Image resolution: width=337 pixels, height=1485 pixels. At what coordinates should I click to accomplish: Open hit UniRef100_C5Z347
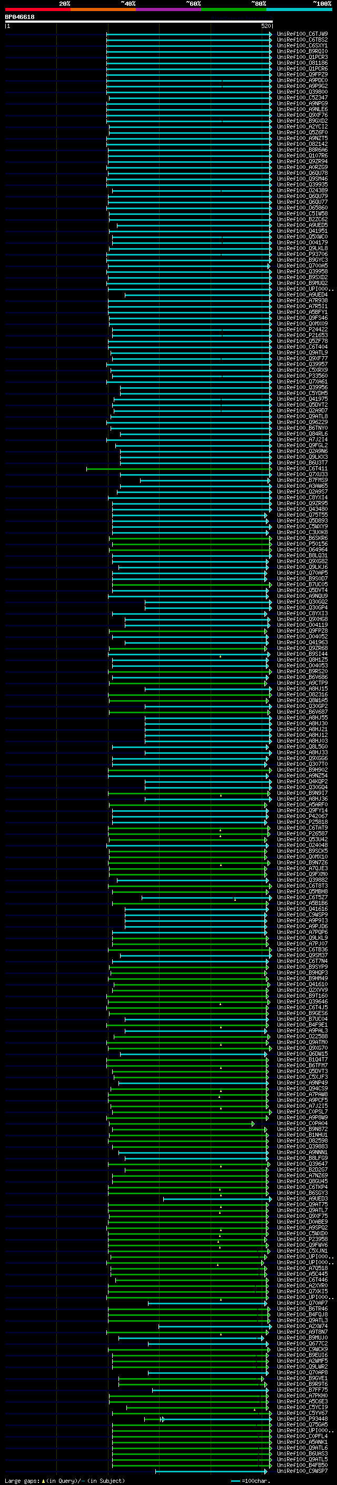click(302, 97)
